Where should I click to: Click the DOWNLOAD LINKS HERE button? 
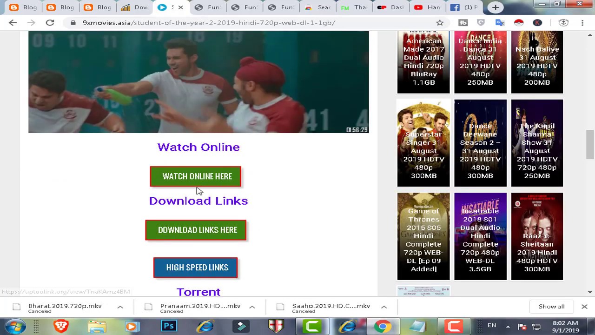click(x=196, y=230)
